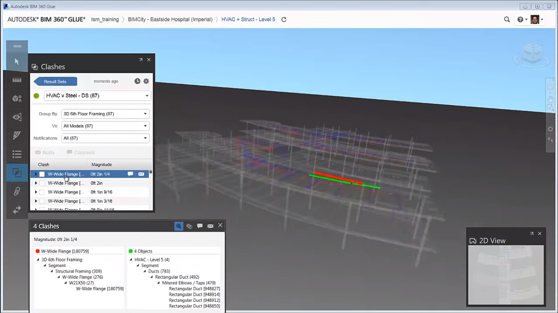Check the 0ft 2in clash checkbox
Viewport: 558px width, 313px height.
[x=42, y=183]
